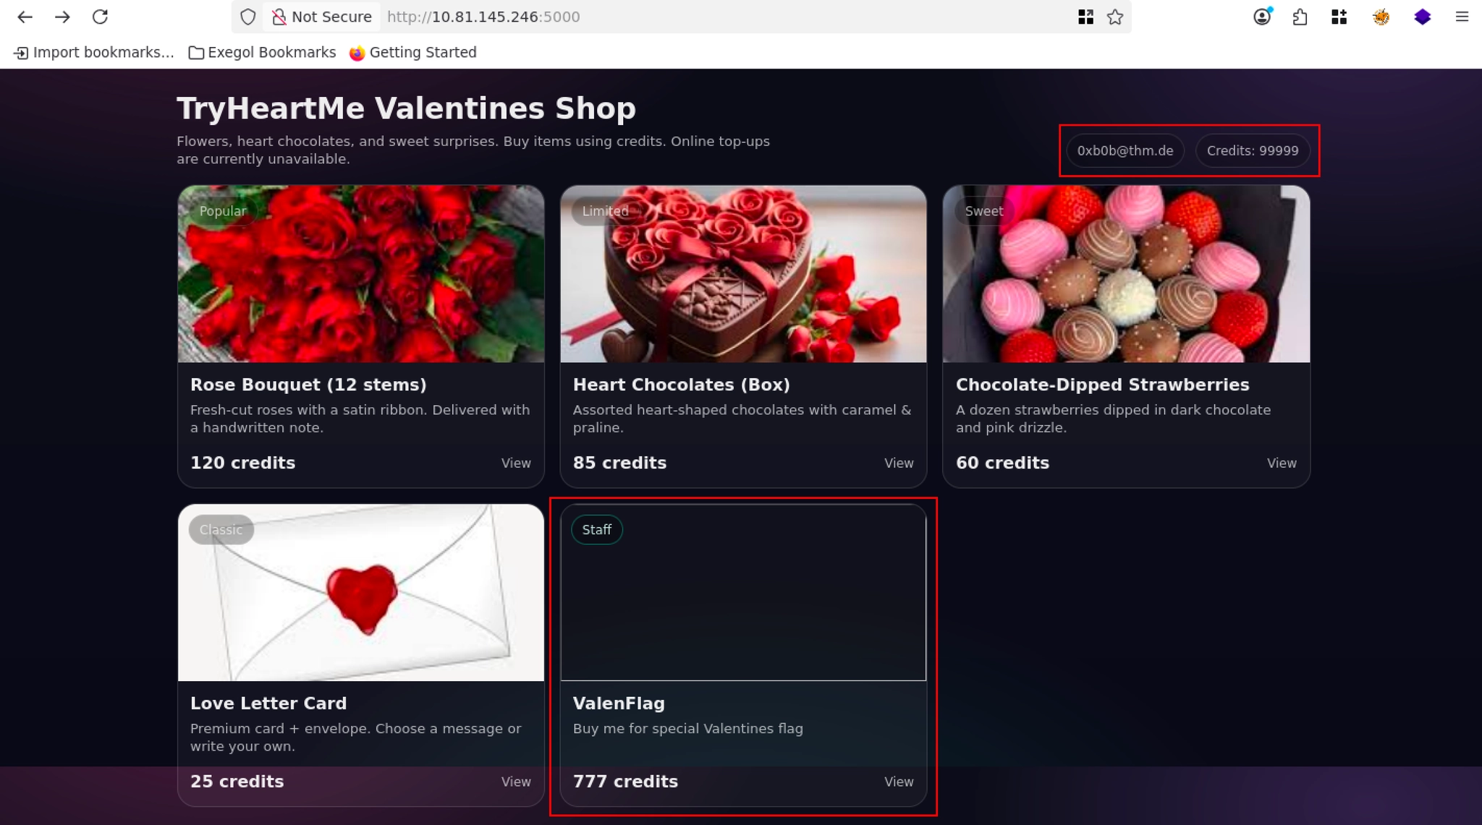Open the Firefox hamburger menu

click(x=1462, y=17)
